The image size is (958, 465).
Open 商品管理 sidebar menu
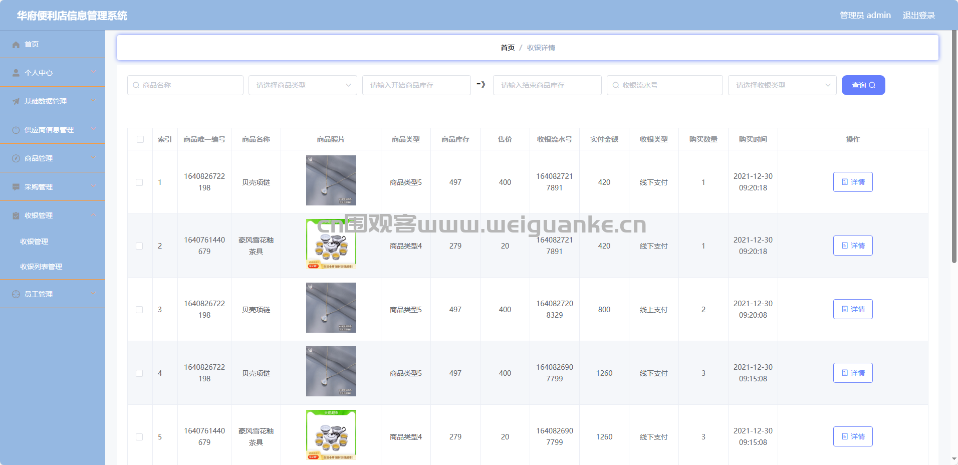click(x=53, y=158)
